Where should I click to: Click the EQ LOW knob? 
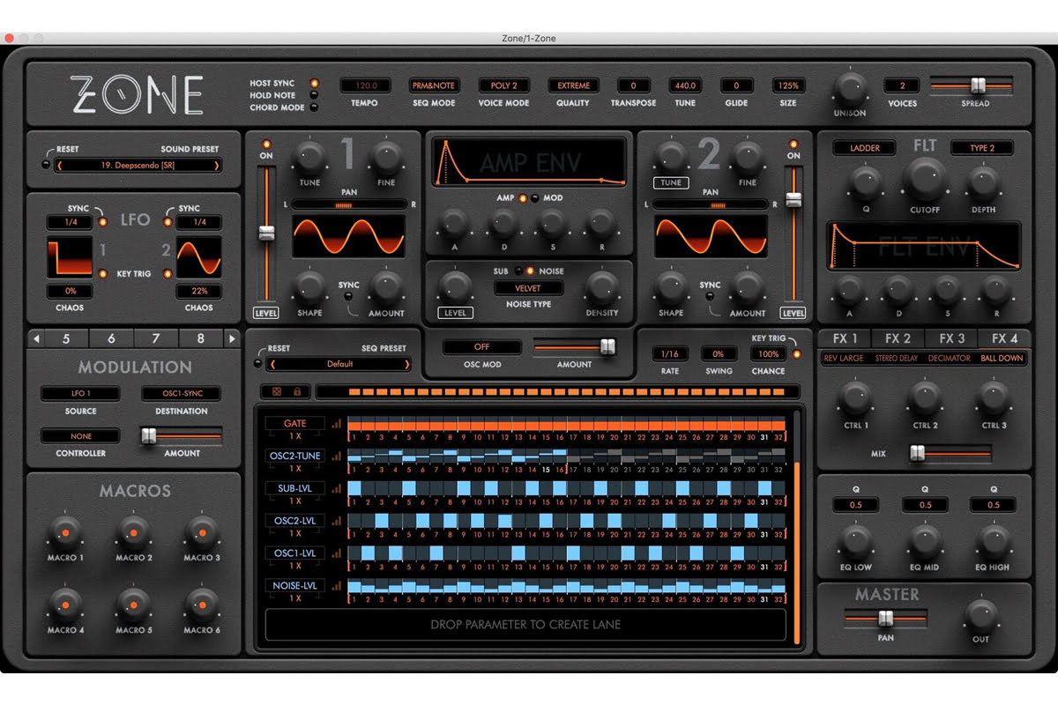855,540
